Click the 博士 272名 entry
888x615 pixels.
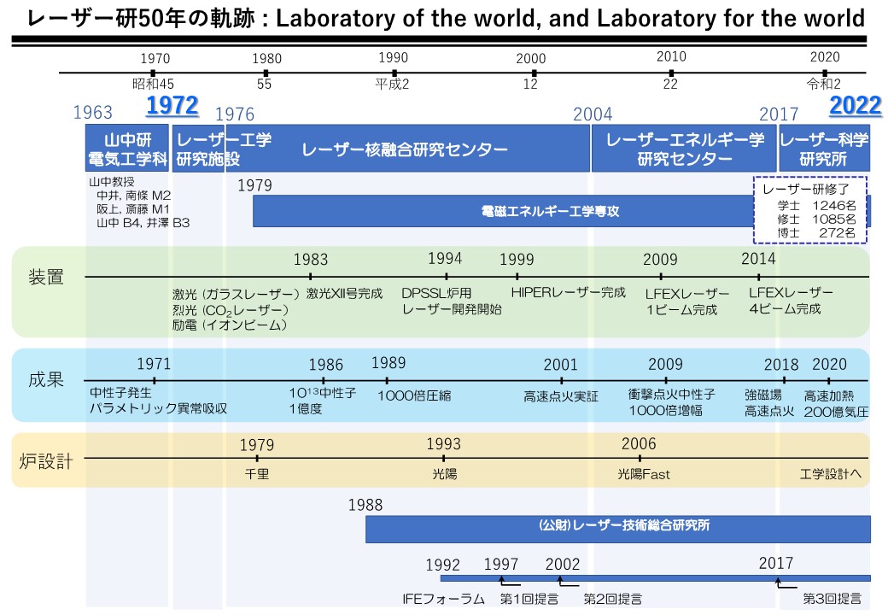[x=816, y=232]
